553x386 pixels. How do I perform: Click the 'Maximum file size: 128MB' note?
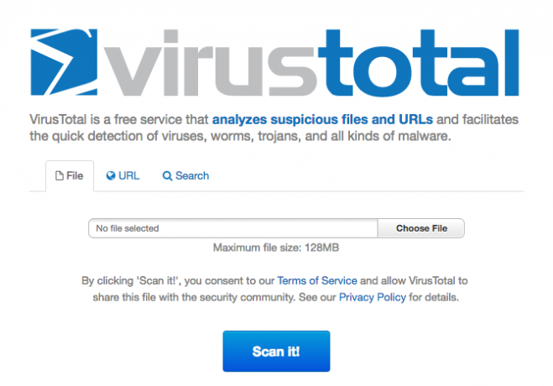coord(276,248)
